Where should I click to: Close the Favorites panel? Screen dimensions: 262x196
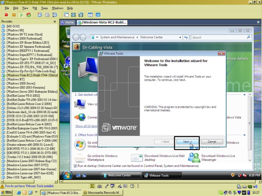pos(55,22)
